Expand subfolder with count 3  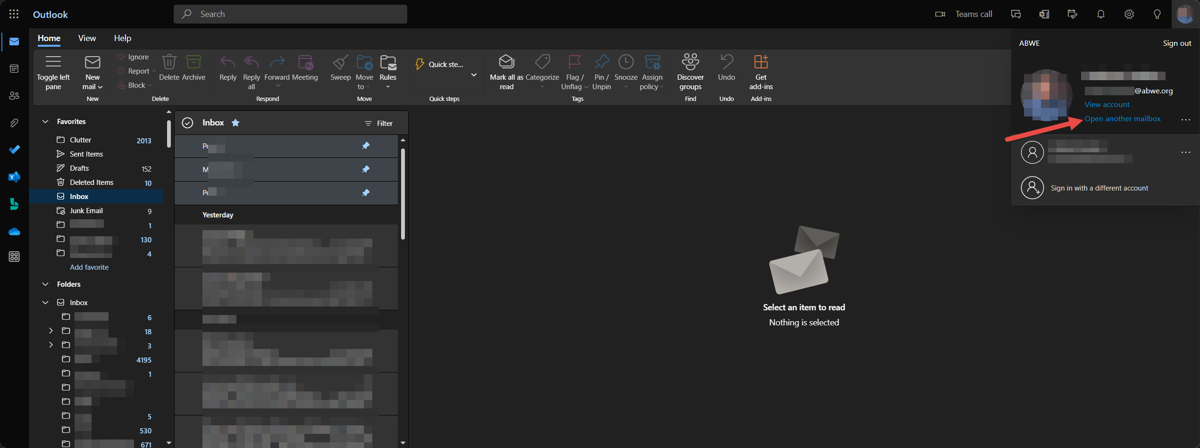coord(51,345)
